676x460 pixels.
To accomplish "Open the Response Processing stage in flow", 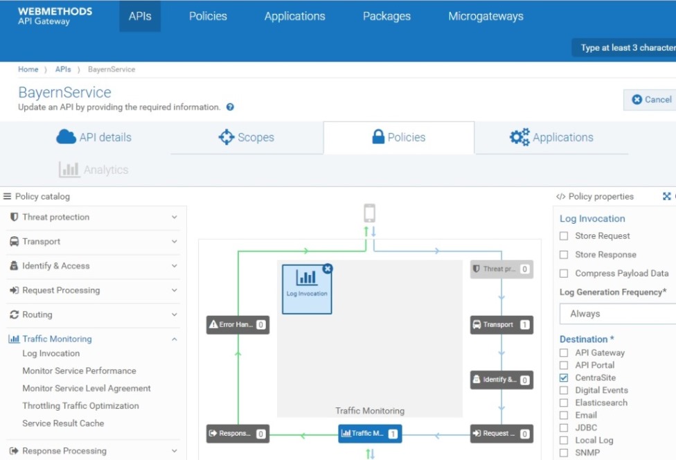I will [x=238, y=434].
